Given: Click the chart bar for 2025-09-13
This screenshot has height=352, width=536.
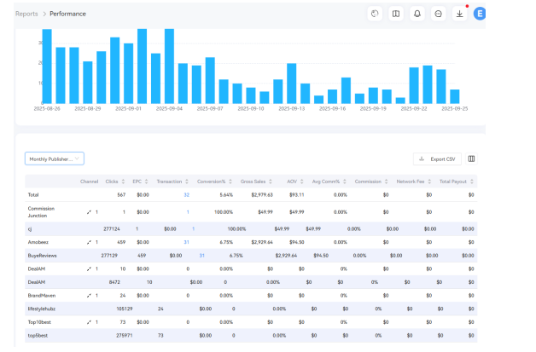Looking at the screenshot, I should (x=291, y=83).
